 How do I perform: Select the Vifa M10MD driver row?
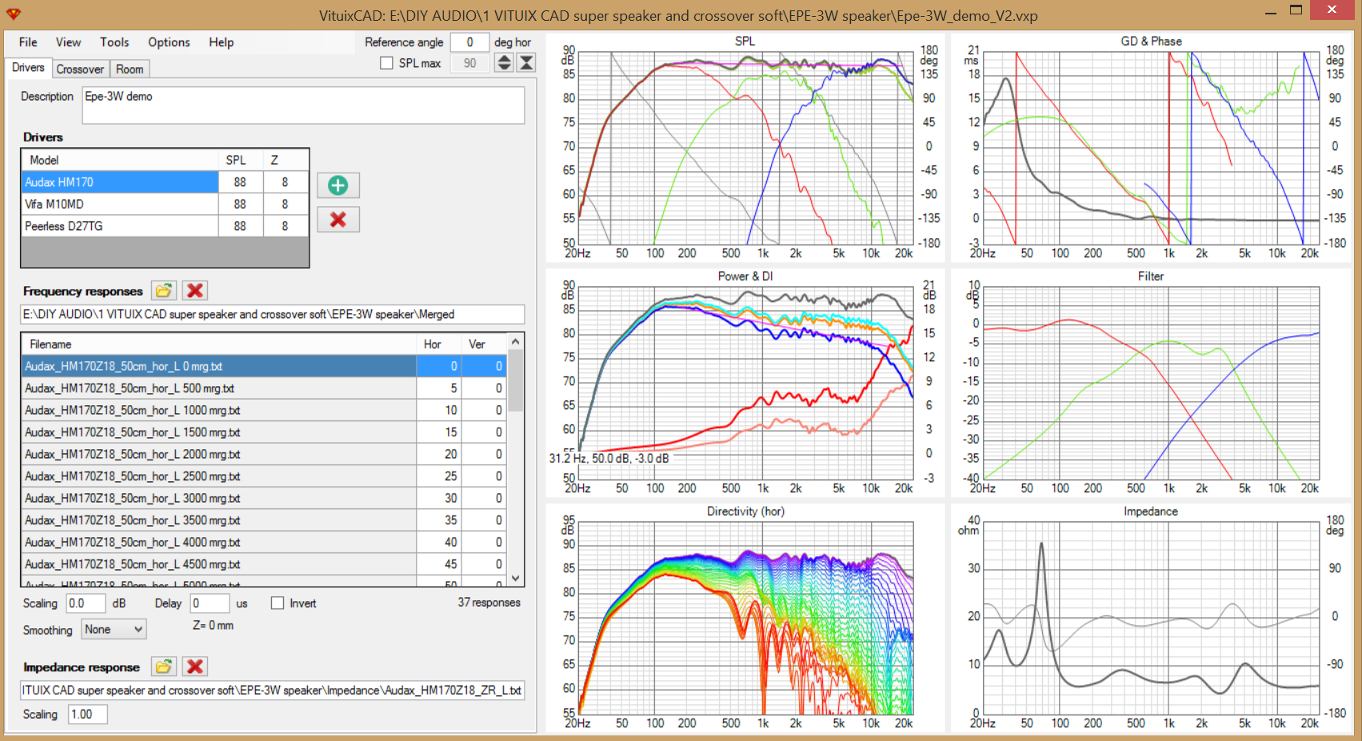tap(165, 204)
